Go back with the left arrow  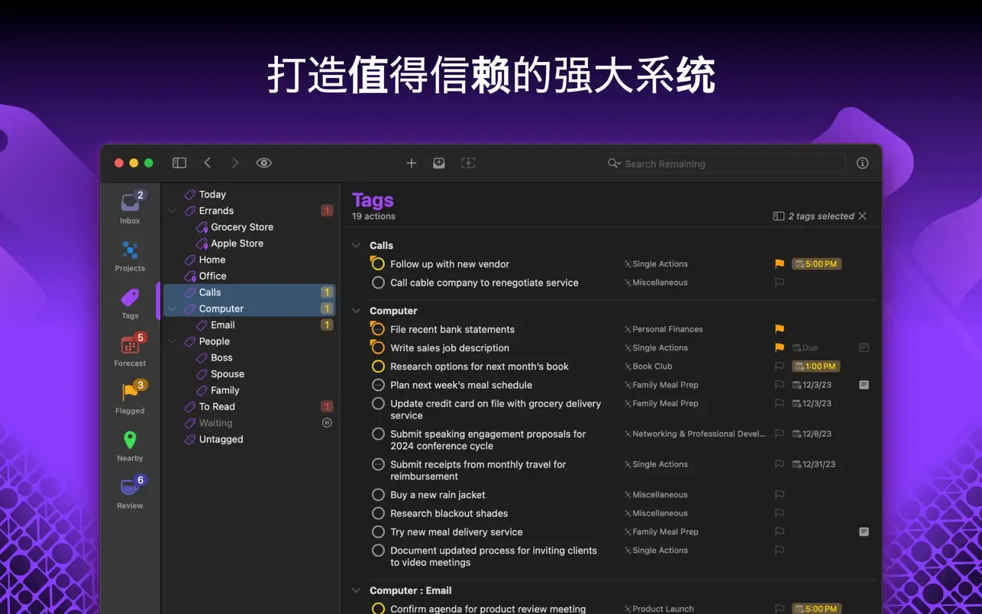[208, 163]
